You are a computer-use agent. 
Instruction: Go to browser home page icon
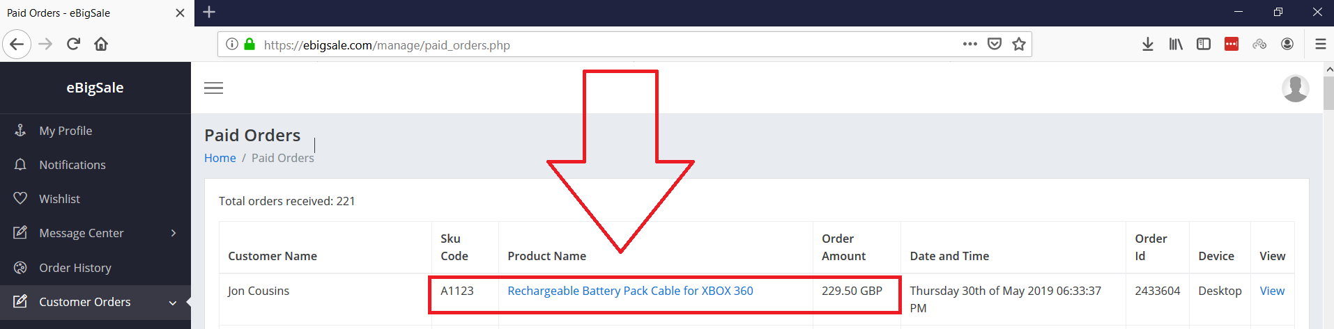click(101, 45)
